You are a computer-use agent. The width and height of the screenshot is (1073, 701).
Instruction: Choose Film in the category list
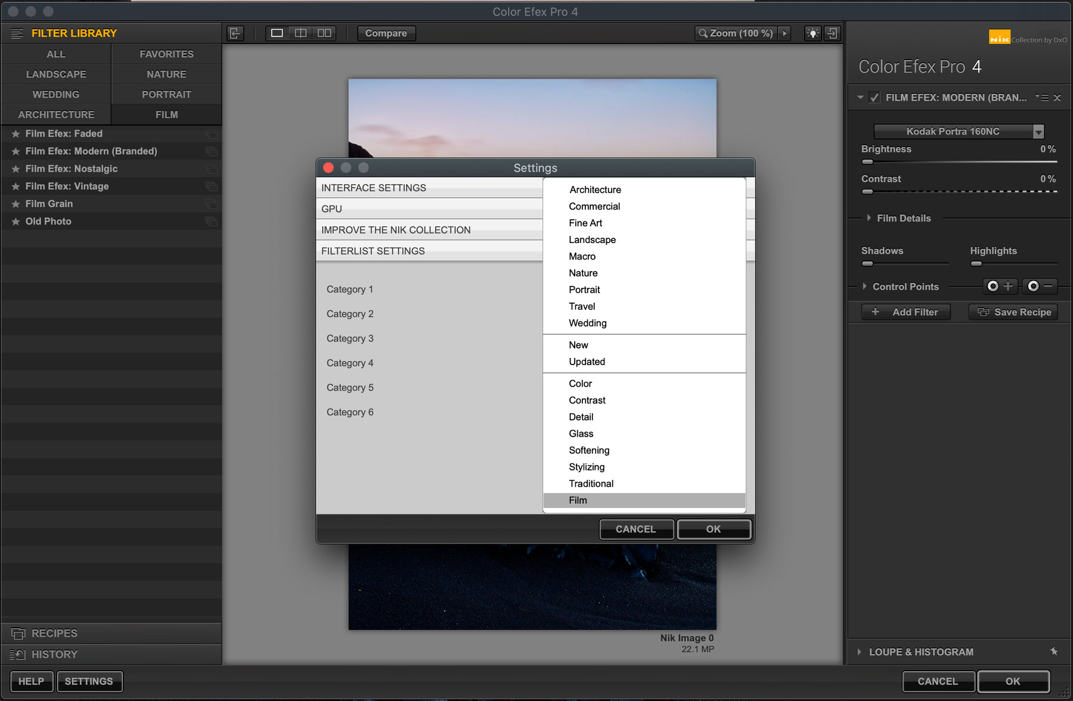click(644, 500)
